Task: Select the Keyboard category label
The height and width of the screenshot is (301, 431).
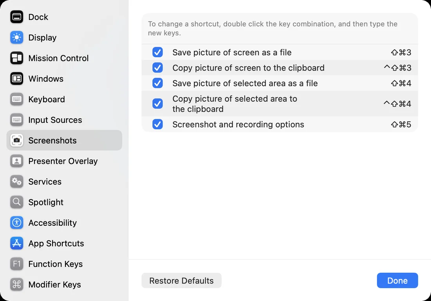Action: point(47,100)
